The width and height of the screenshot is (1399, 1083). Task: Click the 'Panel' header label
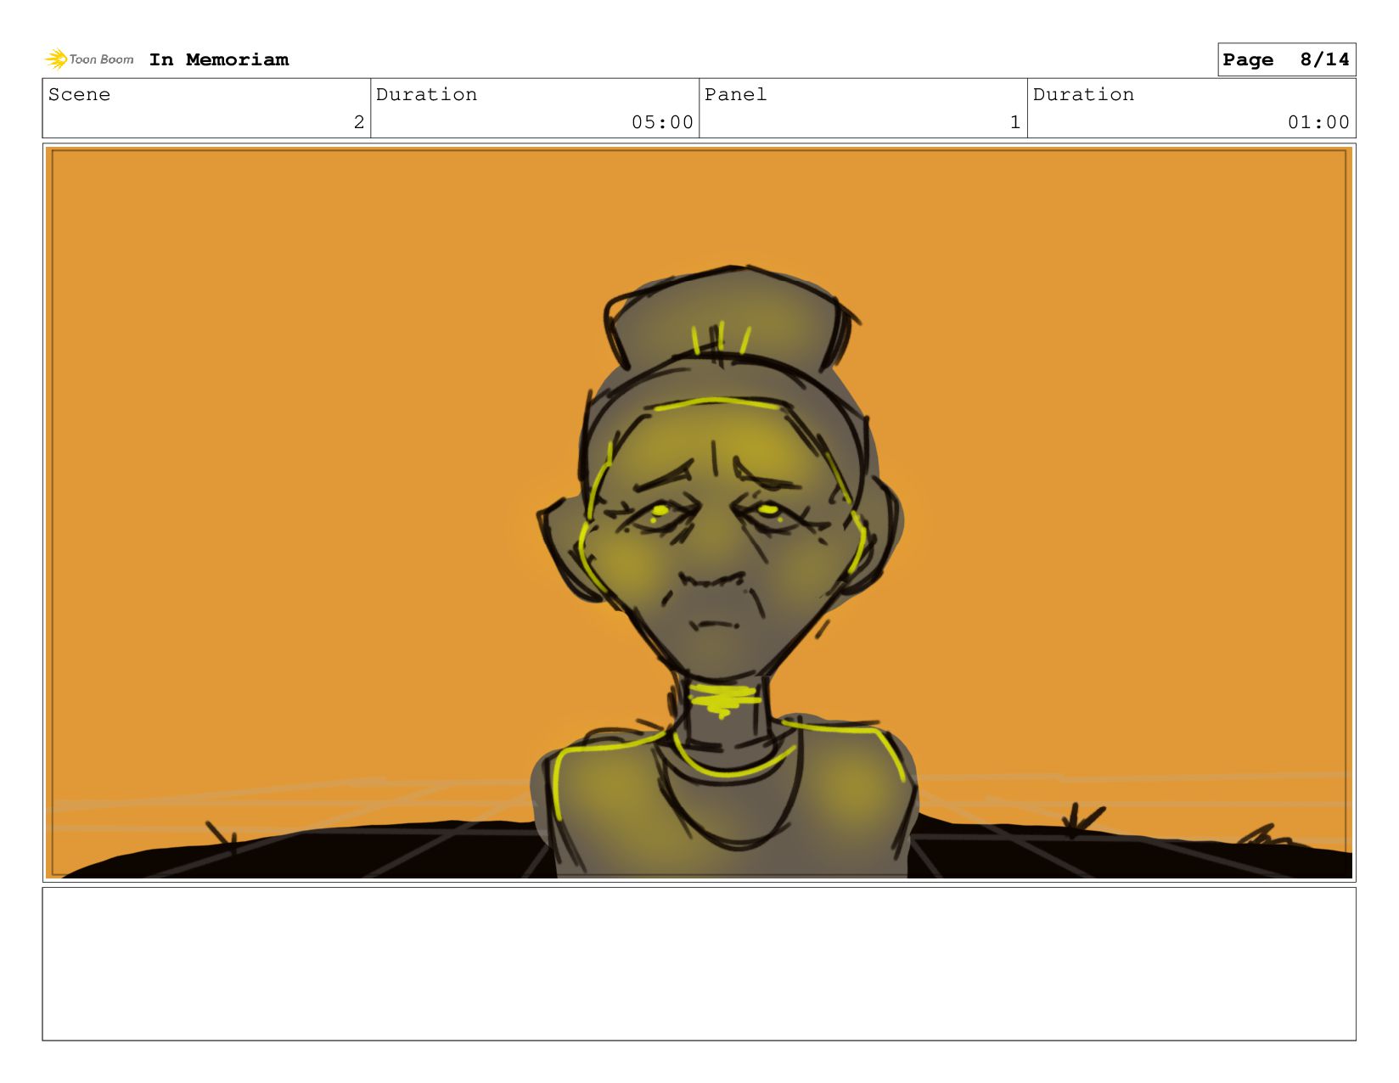735,94
